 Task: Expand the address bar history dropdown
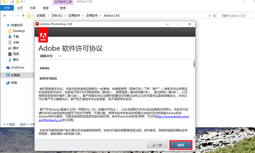pyautogui.click(x=210, y=16)
